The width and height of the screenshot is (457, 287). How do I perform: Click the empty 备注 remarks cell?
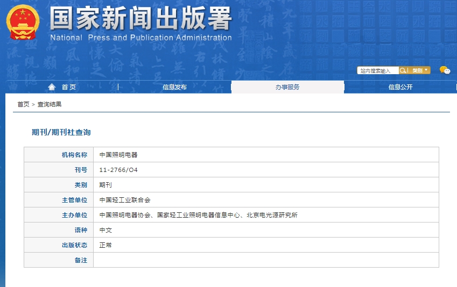coord(266,260)
